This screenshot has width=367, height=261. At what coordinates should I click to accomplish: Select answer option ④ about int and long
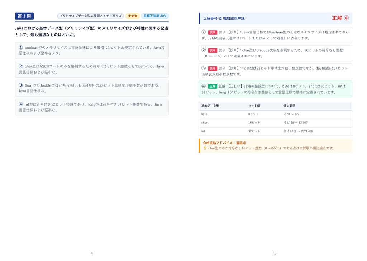[92, 107]
